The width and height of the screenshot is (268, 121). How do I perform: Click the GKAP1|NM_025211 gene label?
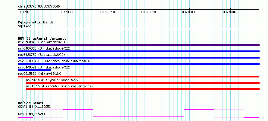32,114
